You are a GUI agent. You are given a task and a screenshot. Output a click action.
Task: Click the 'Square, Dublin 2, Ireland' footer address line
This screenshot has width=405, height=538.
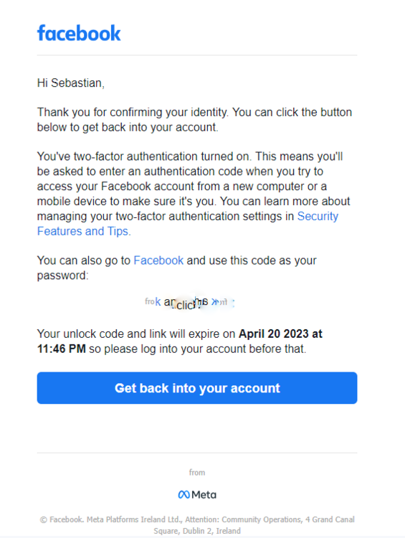197,531
